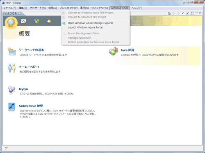Select Open Windows Azure Storage Explorer
This screenshot has height=153, width=205.
click(96, 23)
